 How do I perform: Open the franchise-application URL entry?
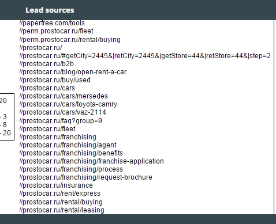(x=92, y=161)
